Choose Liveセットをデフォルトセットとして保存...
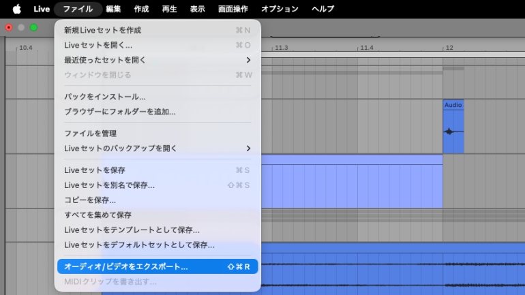 coord(157,245)
